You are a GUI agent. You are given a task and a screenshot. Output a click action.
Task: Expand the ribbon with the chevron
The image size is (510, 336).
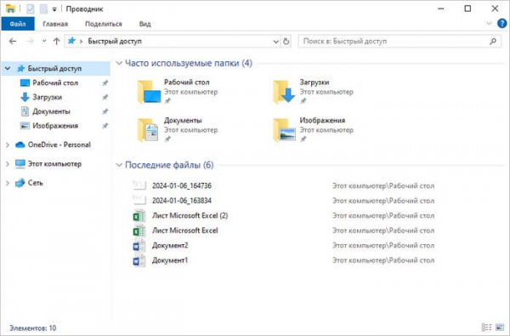(x=489, y=24)
